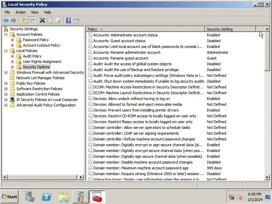Select Devices: Restrict floppy access policy
The width and height of the screenshot is (272, 204).
click(143, 122)
